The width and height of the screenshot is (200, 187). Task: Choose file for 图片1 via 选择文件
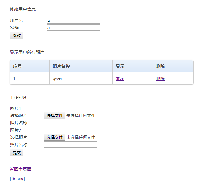click(55, 115)
